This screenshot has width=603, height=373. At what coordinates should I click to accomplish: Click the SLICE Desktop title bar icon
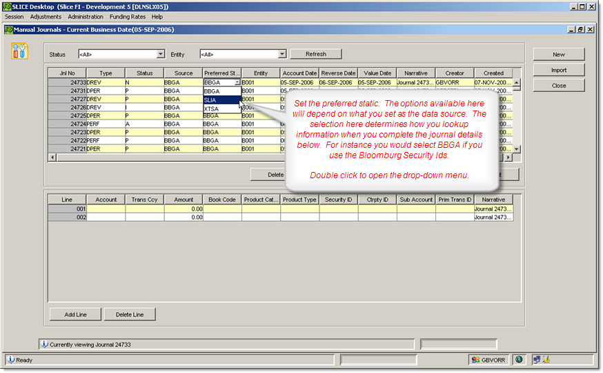[x=7, y=6]
